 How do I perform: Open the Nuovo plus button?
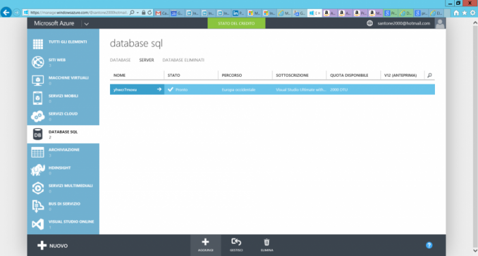pos(53,245)
